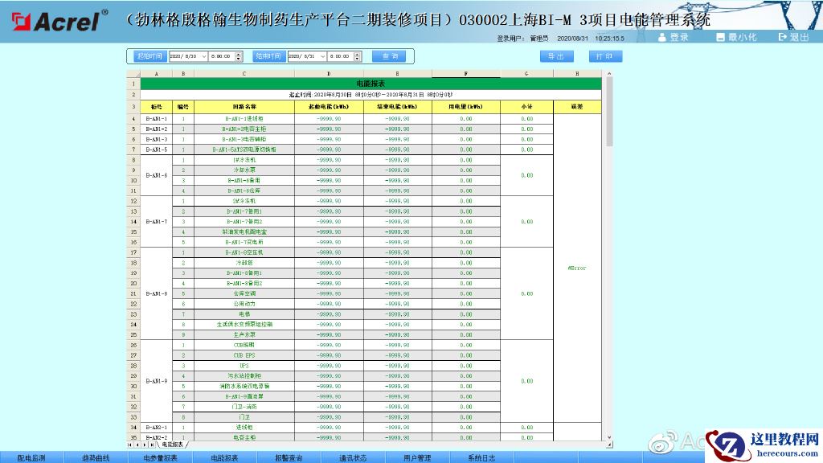Click the circuit name cell 1#冷冻机
The height and width of the screenshot is (463, 823).
244,160
